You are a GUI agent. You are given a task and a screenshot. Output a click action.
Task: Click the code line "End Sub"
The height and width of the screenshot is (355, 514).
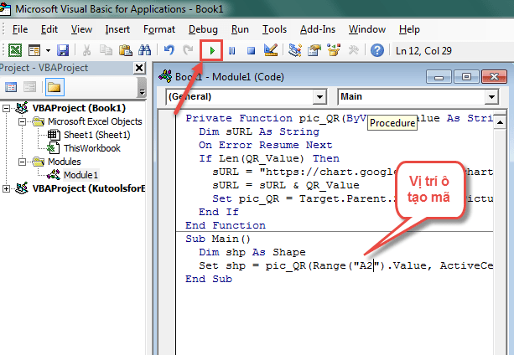[x=209, y=279]
